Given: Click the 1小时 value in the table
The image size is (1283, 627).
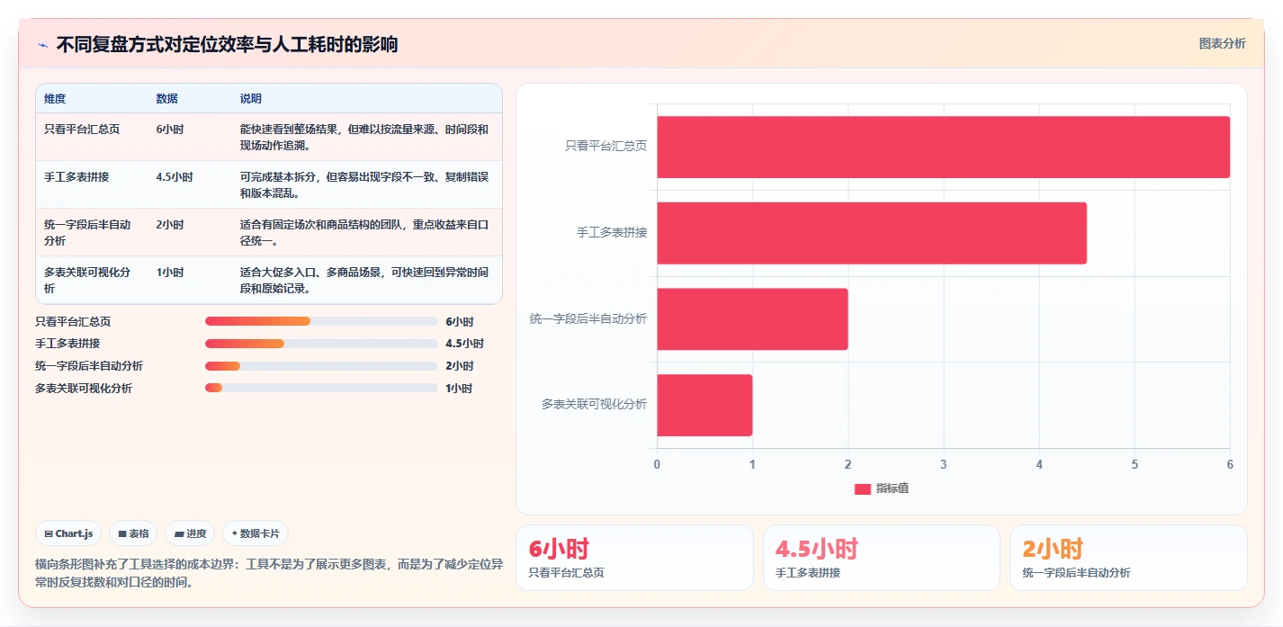Looking at the screenshot, I should click(x=170, y=273).
